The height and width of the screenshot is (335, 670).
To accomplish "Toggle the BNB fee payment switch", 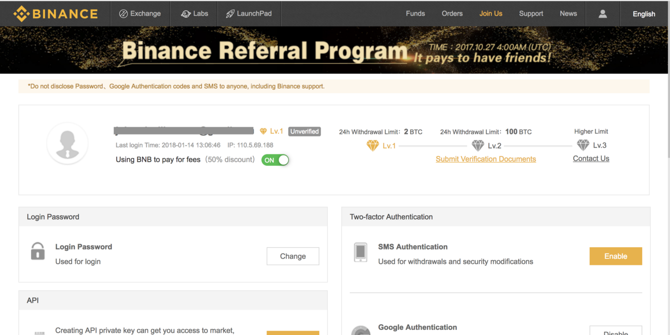I will click(x=275, y=160).
